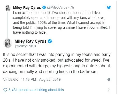Click the verified badge beside main tweet name
The height and width of the screenshot is (96, 122).
tap(50, 41)
